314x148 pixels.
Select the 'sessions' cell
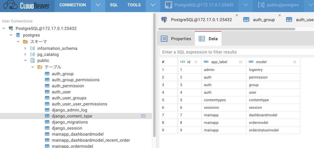224,107
